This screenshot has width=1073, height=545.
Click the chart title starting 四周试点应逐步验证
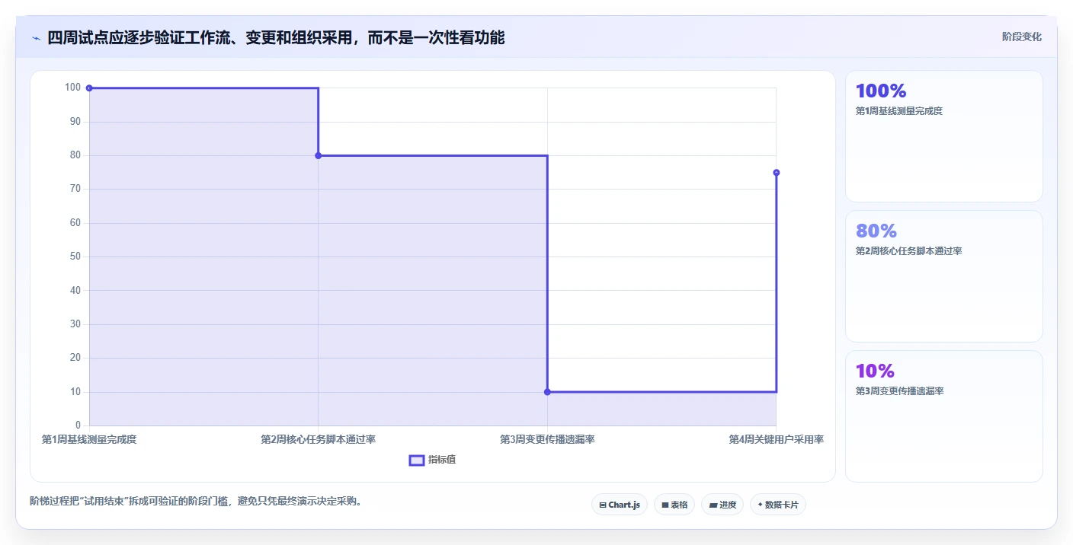tap(276, 37)
